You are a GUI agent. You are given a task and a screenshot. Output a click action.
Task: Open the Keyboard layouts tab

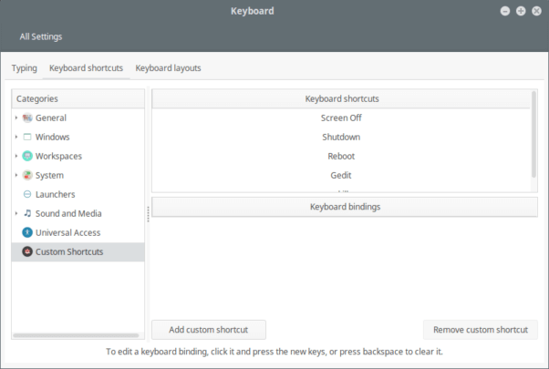168,67
